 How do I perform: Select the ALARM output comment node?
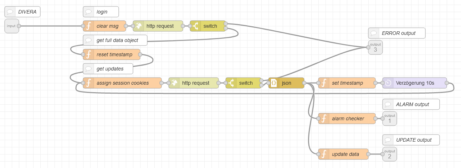(411, 104)
